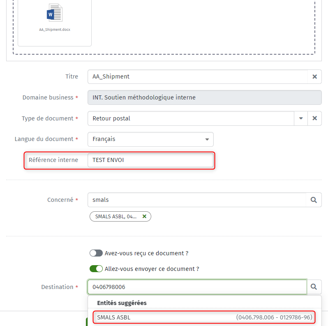Click the SMALS ASBL, 04... tag text
Image resolution: width=328 pixels, height=326 pixels.
115,217
